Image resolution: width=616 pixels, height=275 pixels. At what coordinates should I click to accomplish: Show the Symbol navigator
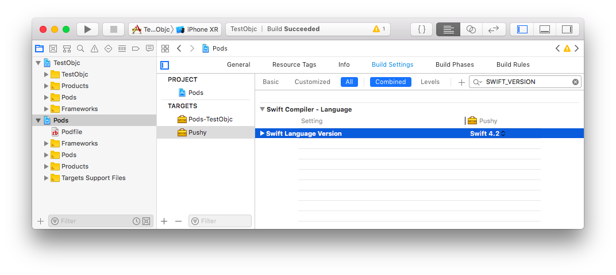[67, 48]
